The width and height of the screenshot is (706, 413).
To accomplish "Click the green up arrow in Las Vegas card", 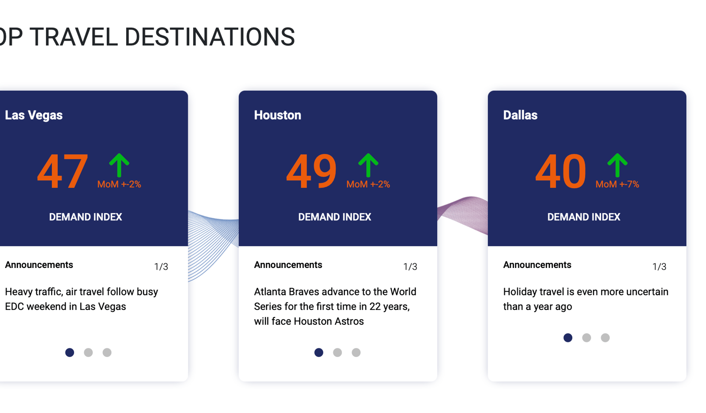I will click(x=119, y=165).
